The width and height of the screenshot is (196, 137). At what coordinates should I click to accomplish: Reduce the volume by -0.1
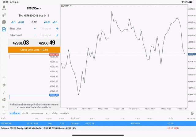point(13,22)
